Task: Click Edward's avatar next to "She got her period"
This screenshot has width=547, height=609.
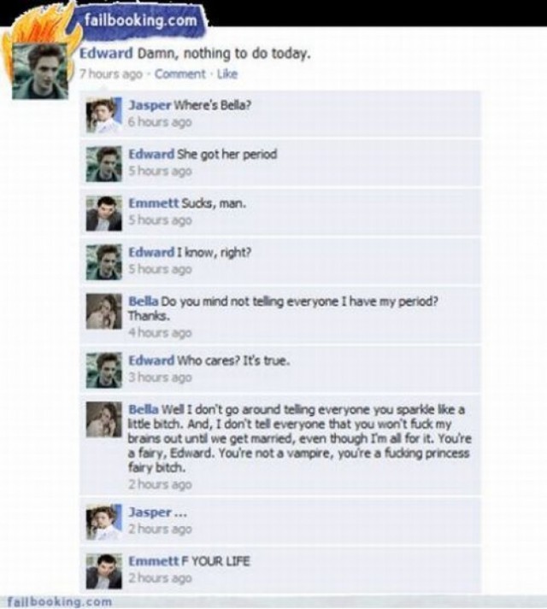Action: pos(103,164)
